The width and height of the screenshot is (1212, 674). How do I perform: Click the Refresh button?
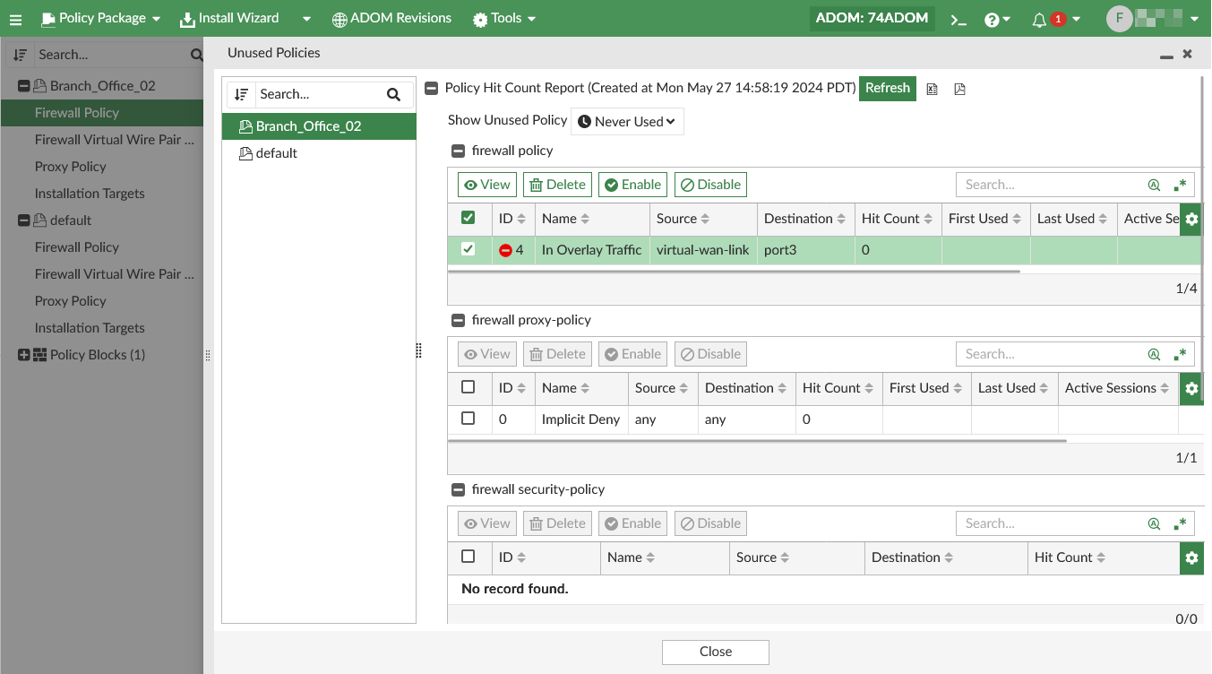[888, 89]
